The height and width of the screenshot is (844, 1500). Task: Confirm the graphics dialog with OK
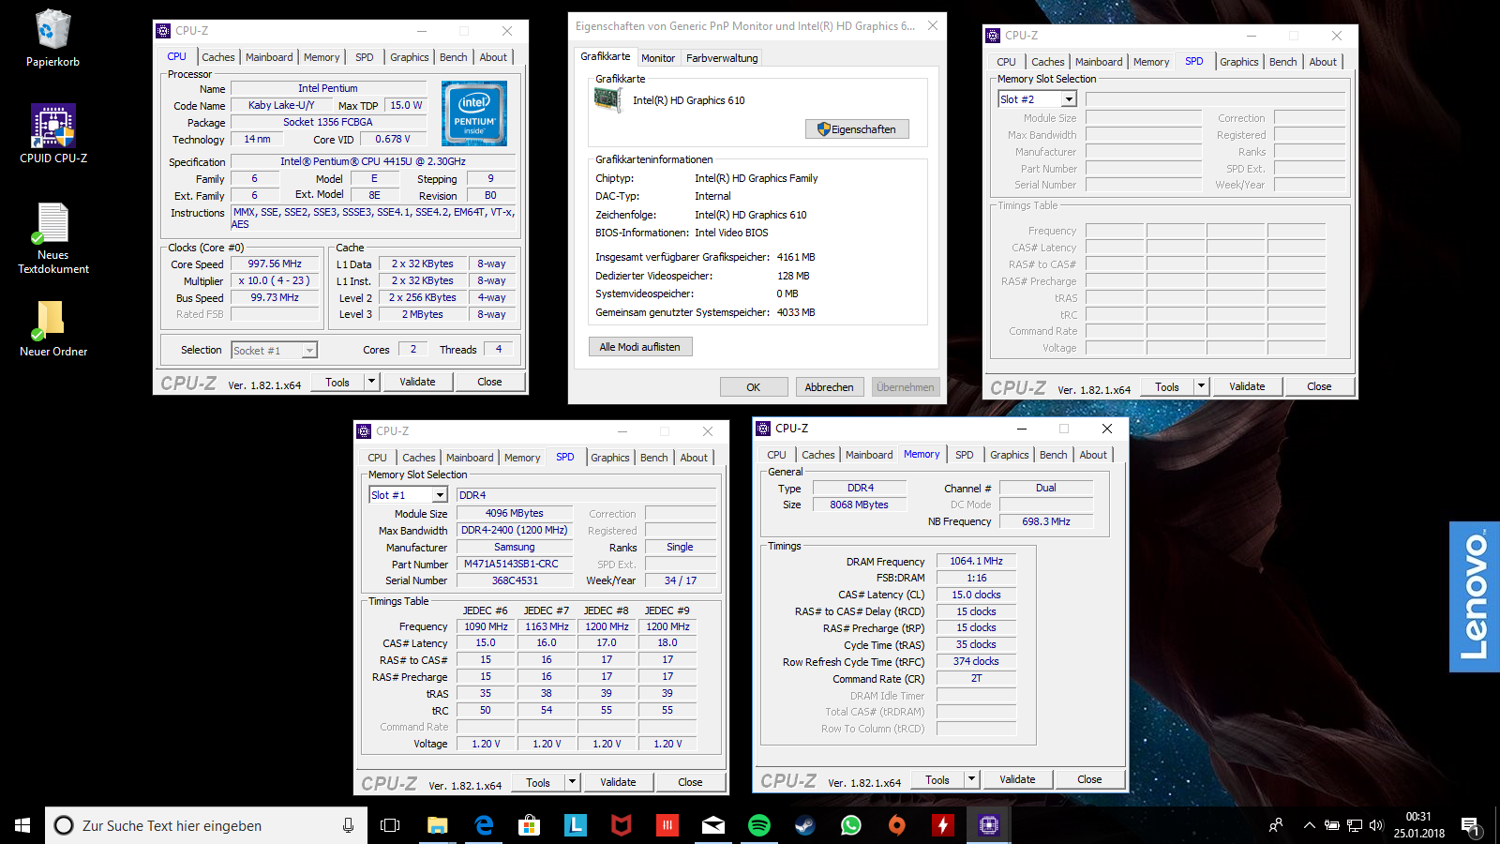pyautogui.click(x=754, y=387)
